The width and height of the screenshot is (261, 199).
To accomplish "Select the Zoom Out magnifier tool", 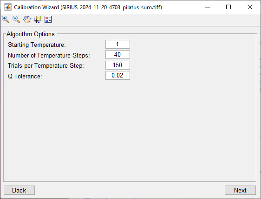I will point(16,19).
